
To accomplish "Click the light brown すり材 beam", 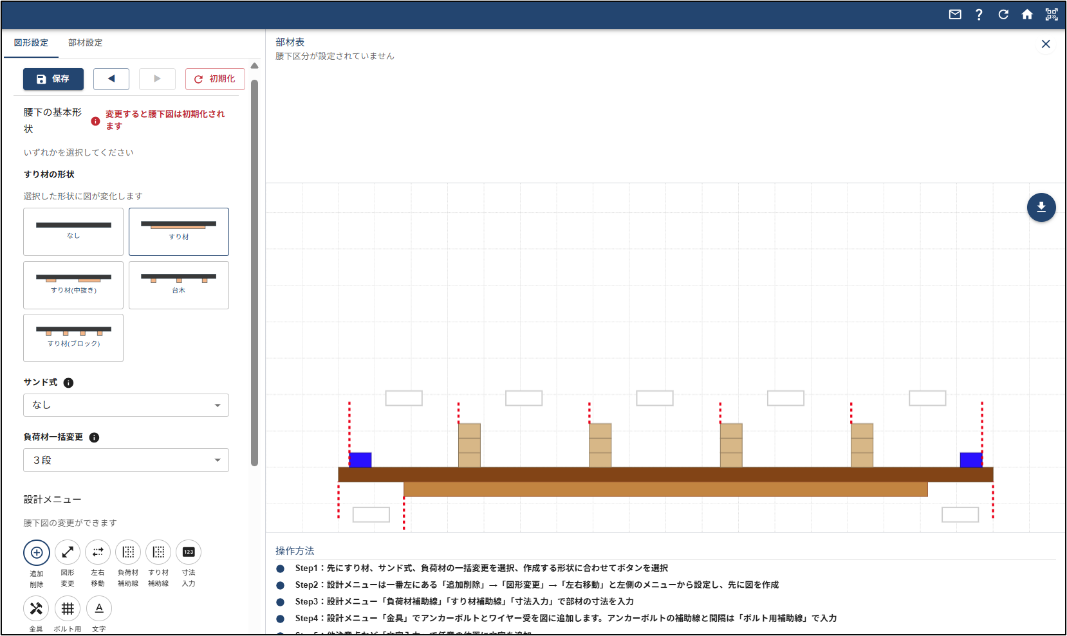I will click(665, 489).
